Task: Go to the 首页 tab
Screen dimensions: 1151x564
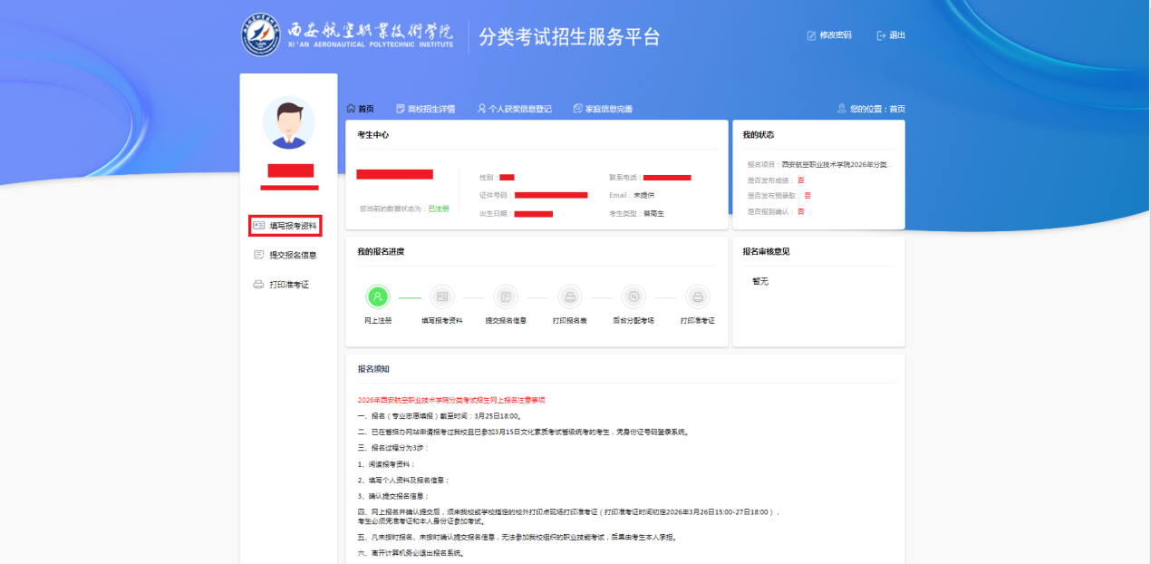Action: click(x=360, y=109)
